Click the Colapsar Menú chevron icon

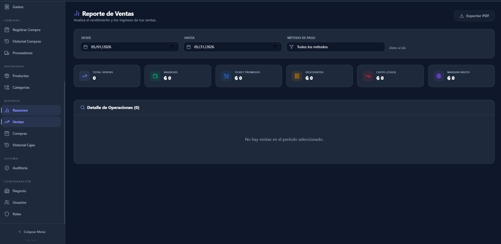20,232
